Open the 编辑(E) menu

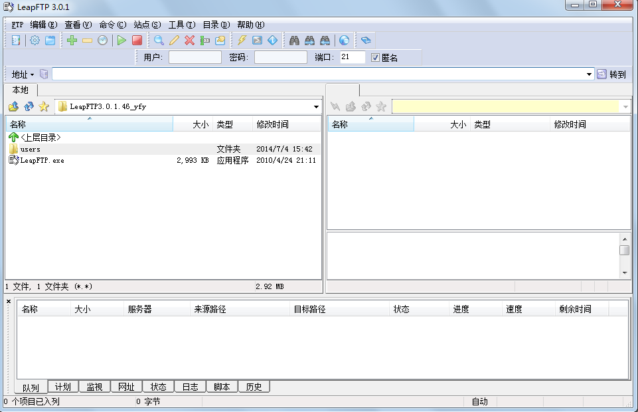44,25
